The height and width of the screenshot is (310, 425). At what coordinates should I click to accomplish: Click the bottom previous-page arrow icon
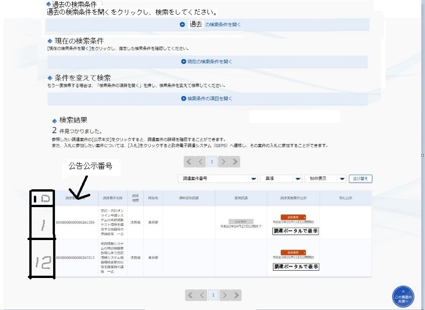point(202,295)
